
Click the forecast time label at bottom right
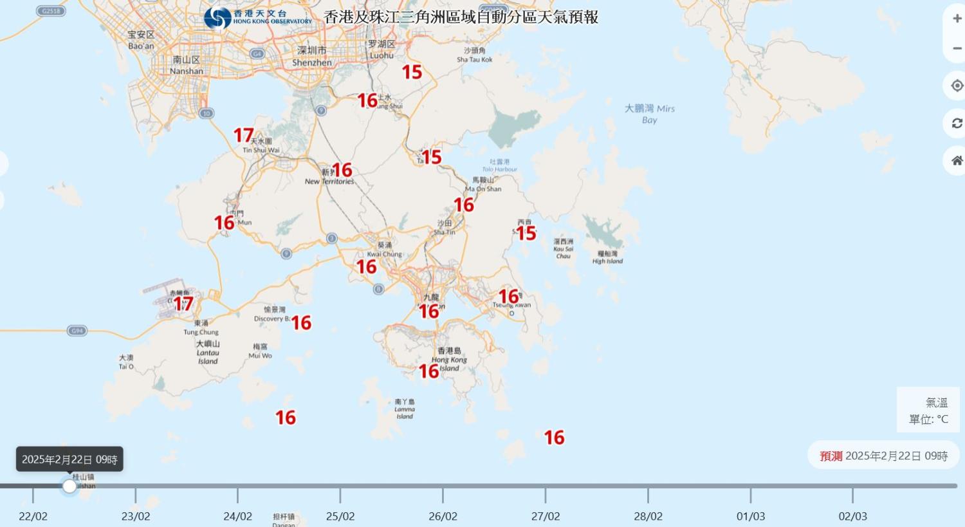[x=883, y=456]
